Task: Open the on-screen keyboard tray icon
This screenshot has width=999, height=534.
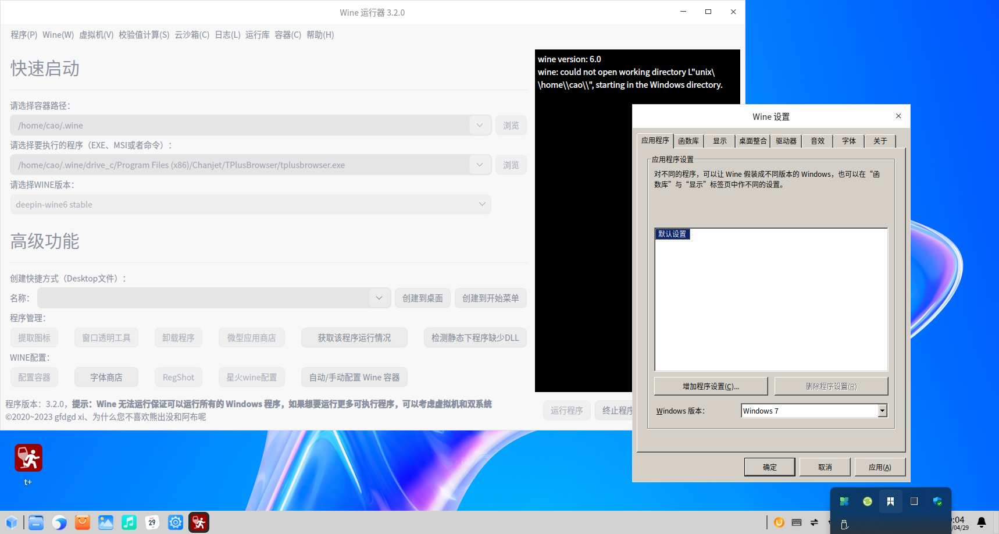Action: tap(797, 522)
